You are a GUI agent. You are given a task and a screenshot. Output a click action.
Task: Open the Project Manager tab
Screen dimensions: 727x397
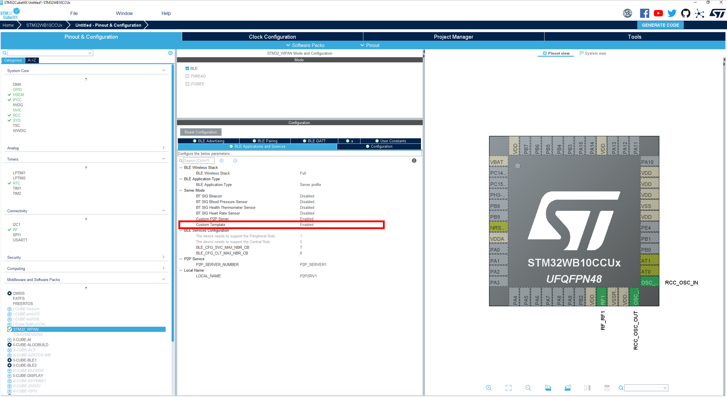[453, 37]
